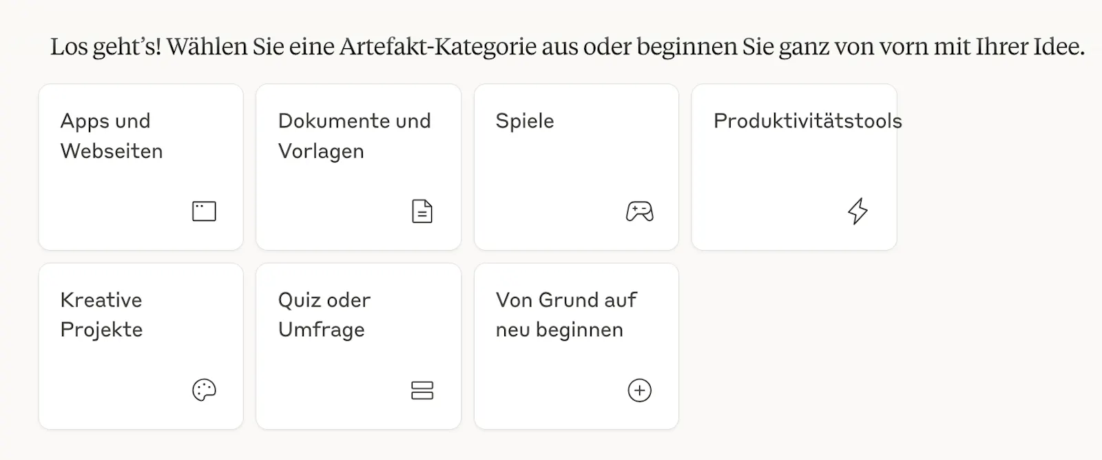Viewport: 1102px width, 460px height.
Task: Choose the "Dokumente und Vorlagen" label
Action: pyautogui.click(x=354, y=136)
